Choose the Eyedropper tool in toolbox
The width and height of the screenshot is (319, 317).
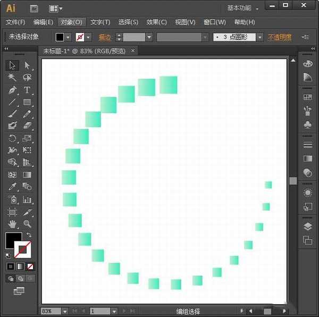click(x=13, y=187)
